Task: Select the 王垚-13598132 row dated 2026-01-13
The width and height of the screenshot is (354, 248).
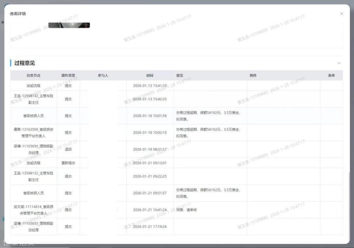Action: pos(33,99)
